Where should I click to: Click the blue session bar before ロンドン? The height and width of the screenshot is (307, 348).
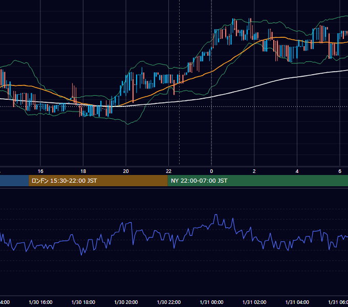tap(14, 181)
